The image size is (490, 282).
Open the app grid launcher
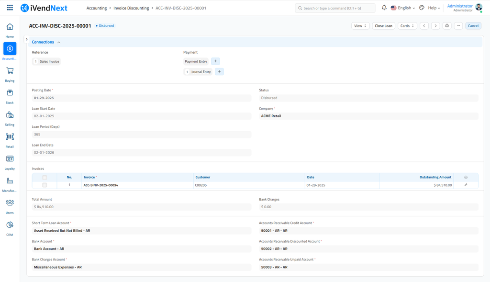click(10, 8)
